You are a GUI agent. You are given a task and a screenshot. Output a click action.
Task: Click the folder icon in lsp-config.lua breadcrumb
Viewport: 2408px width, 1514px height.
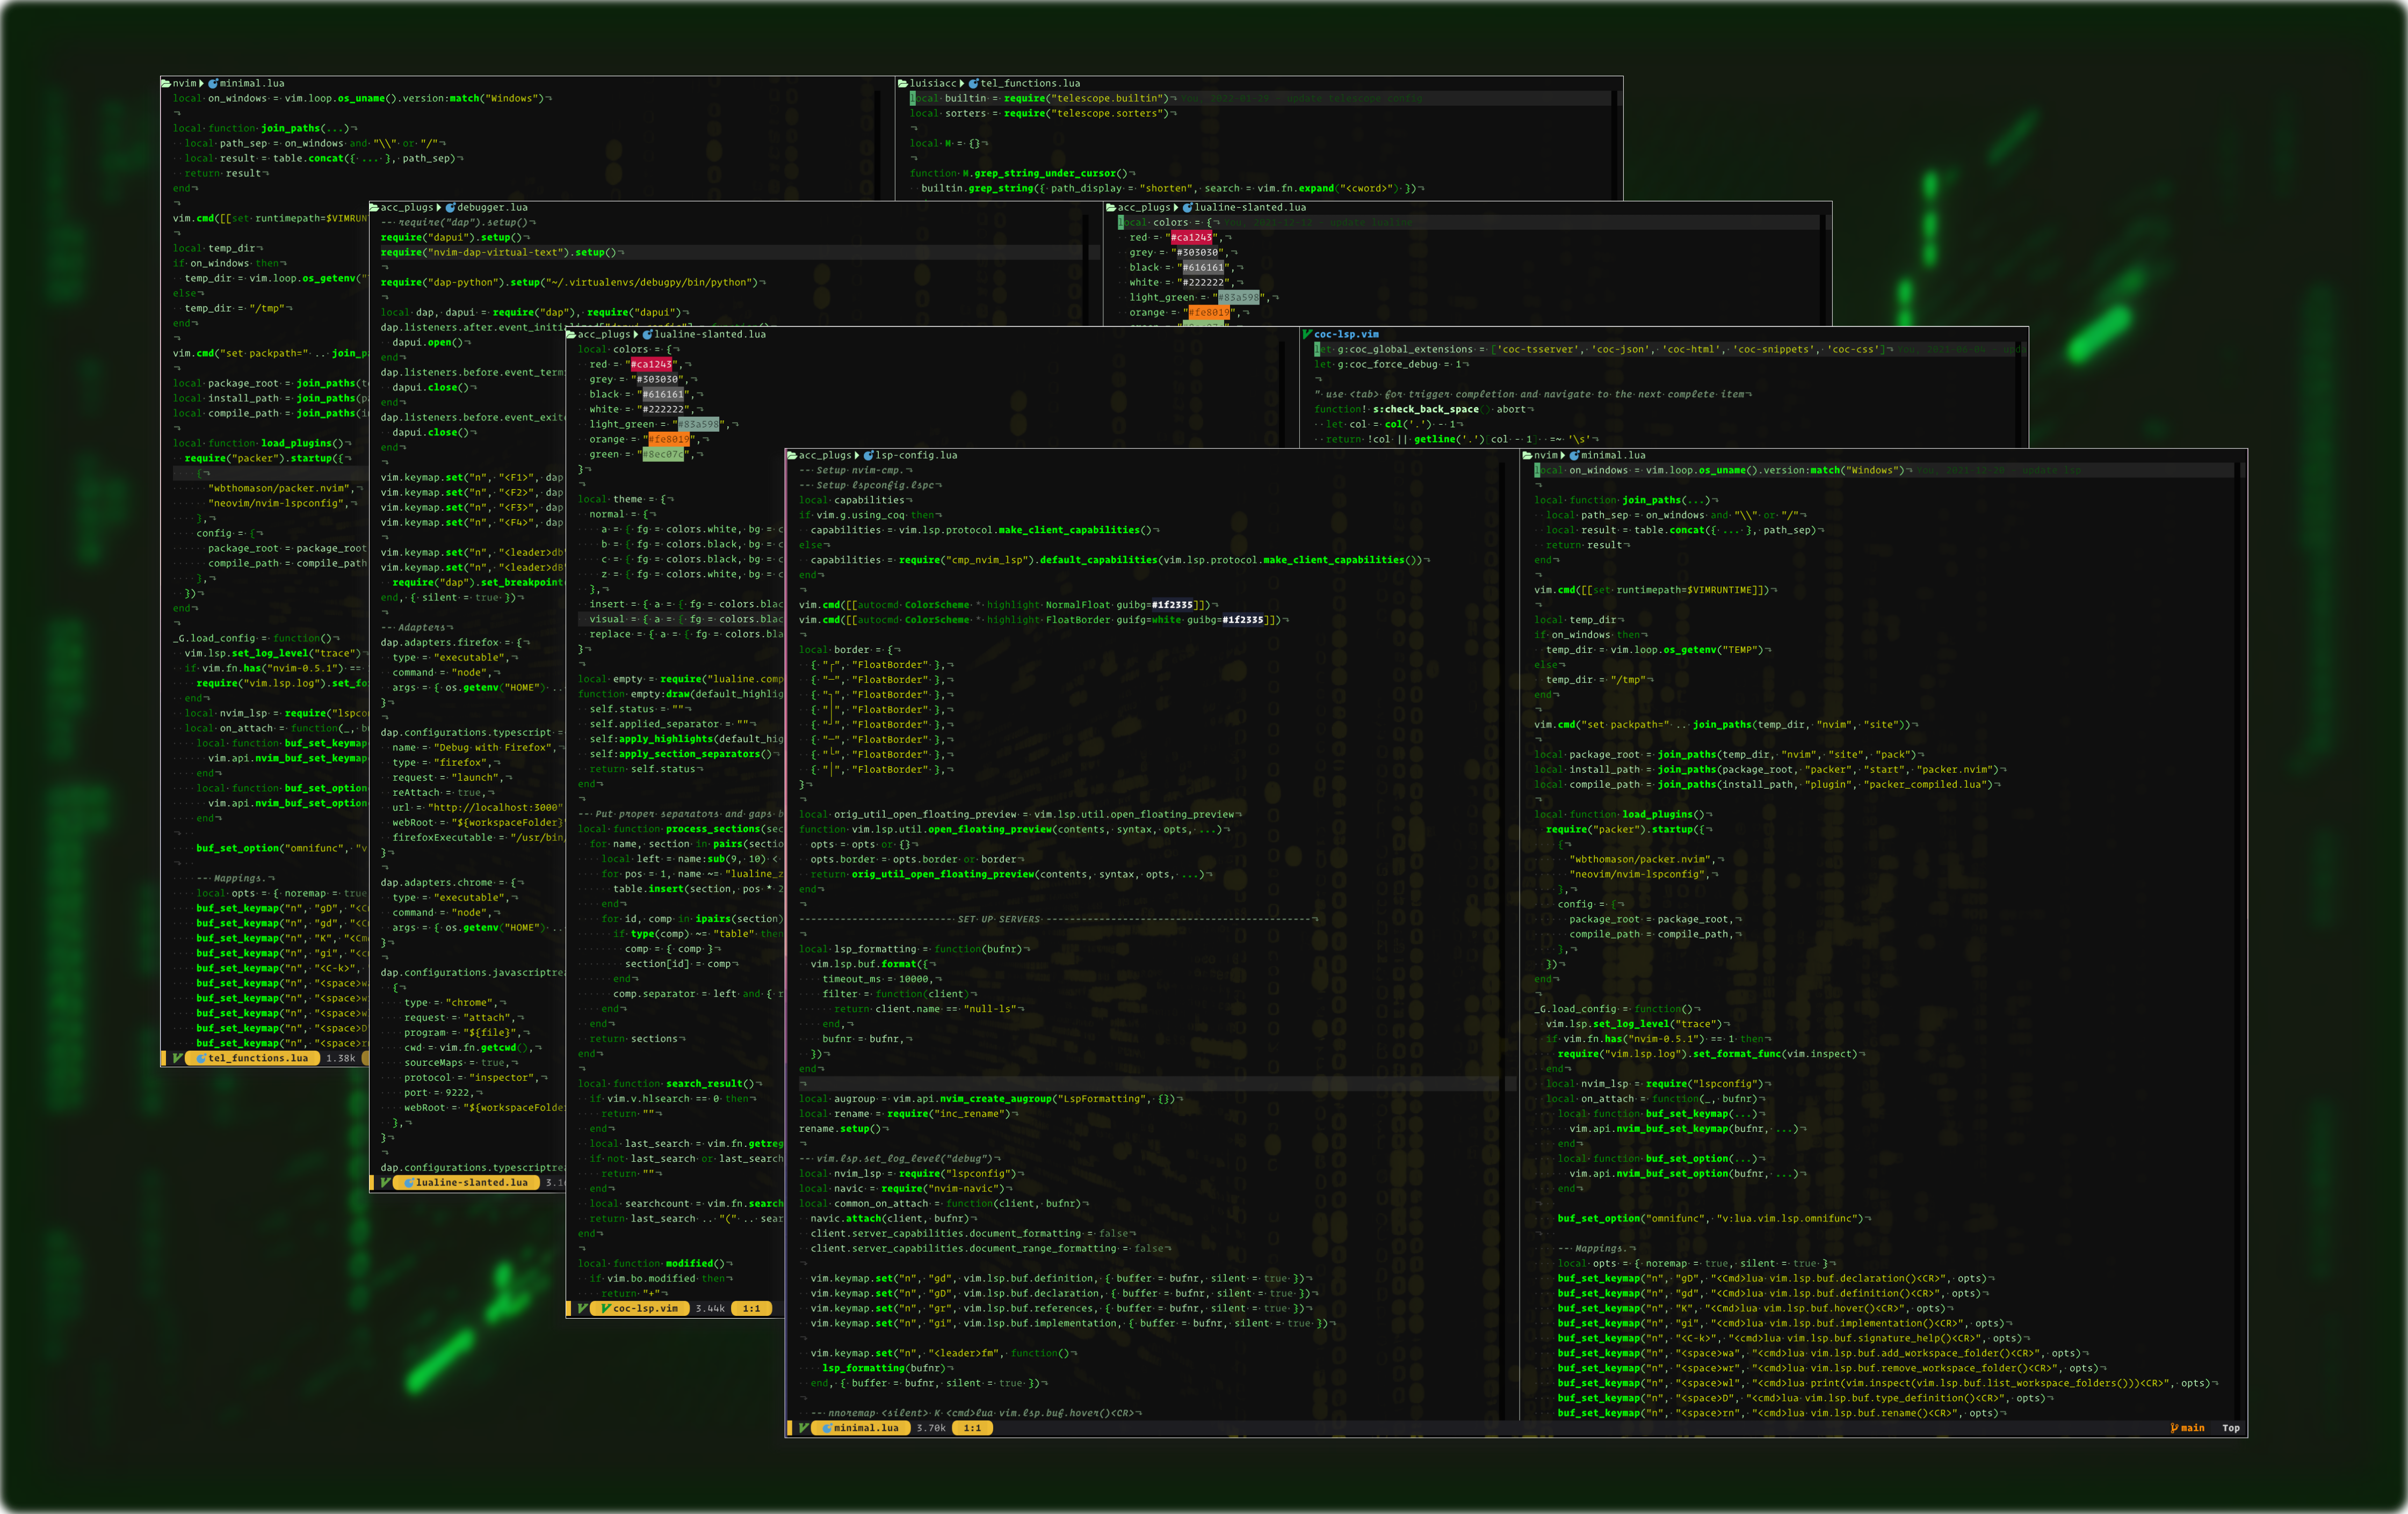coord(792,456)
